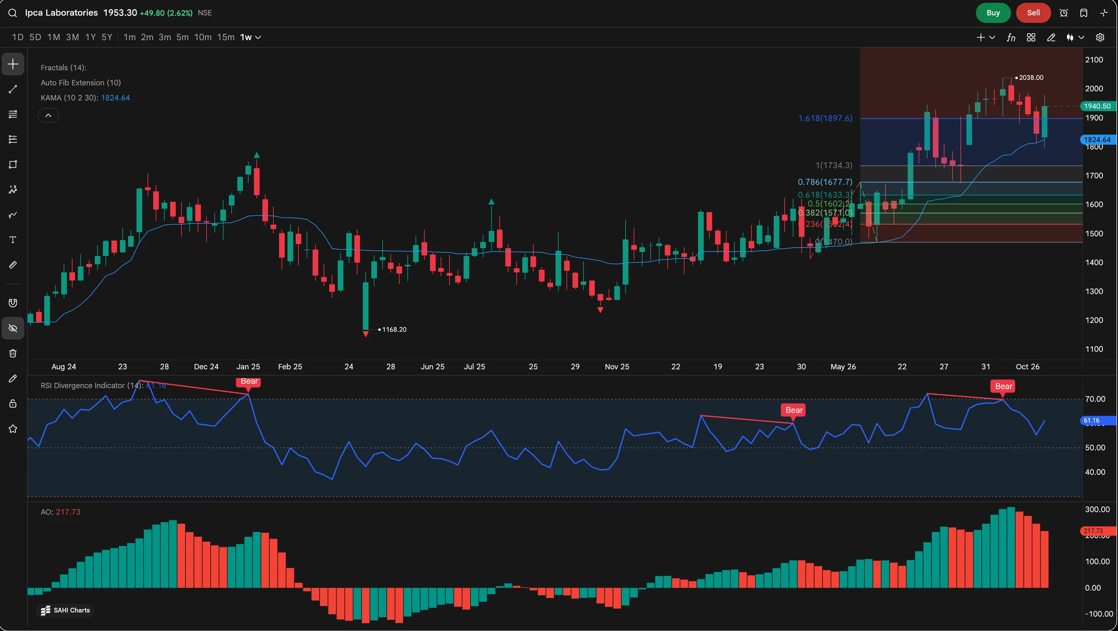Bookmark the chart to watchlist
This screenshot has height=631, width=1118.
point(1084,13)
